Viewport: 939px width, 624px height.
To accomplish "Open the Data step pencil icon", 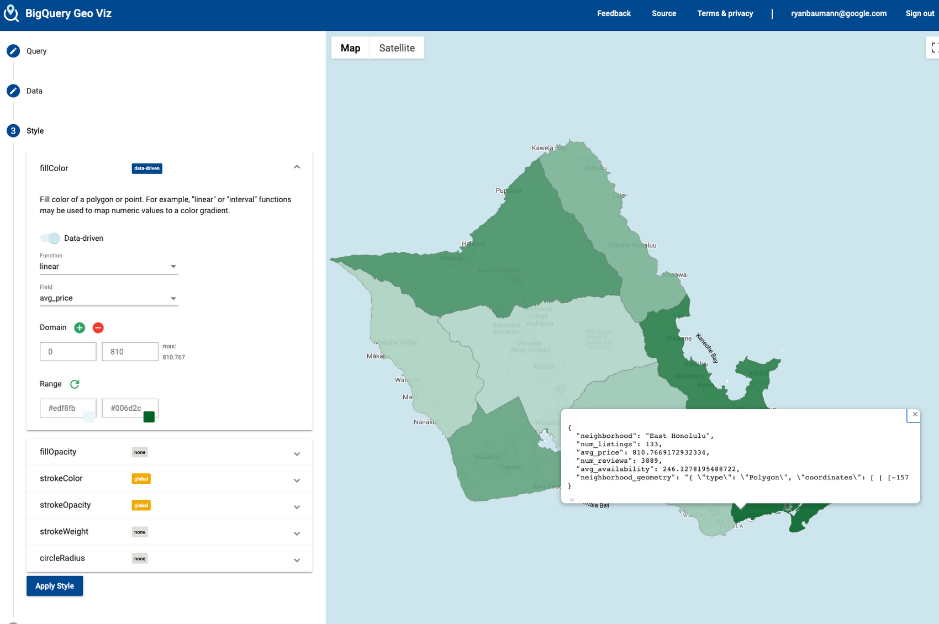I will (x=13, y=91).
